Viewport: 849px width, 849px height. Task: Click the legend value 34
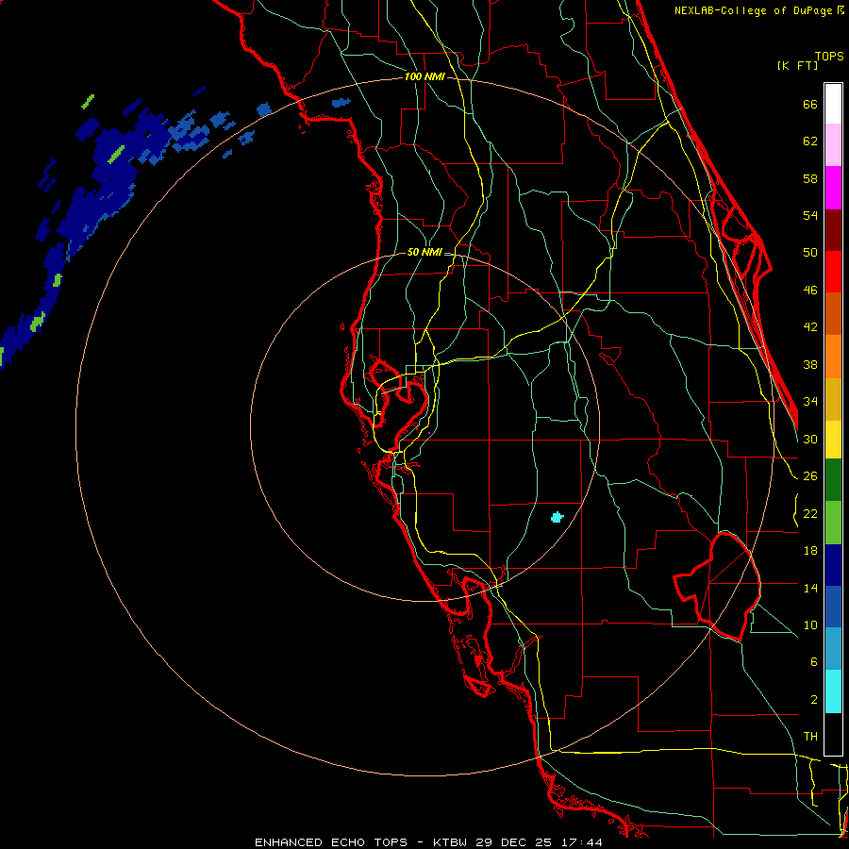(810, 402)
